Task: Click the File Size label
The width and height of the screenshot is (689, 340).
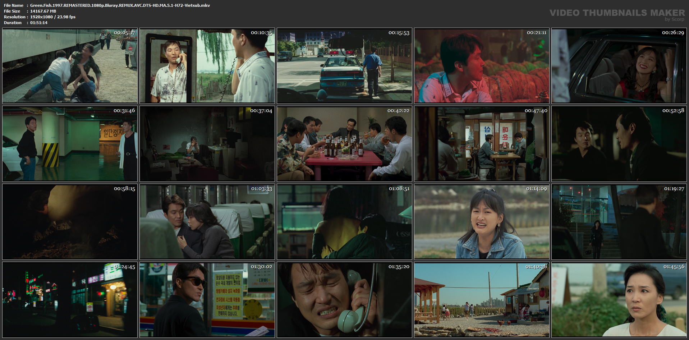Action: (12, 11)
